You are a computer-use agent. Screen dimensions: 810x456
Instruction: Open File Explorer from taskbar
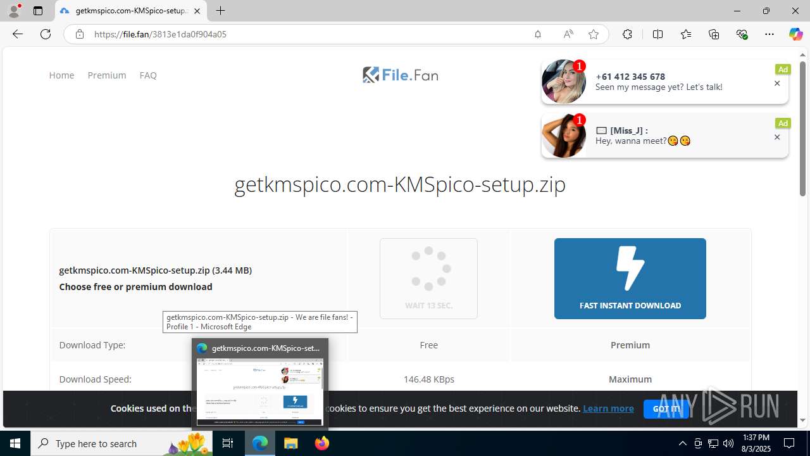tap(290, 443)
